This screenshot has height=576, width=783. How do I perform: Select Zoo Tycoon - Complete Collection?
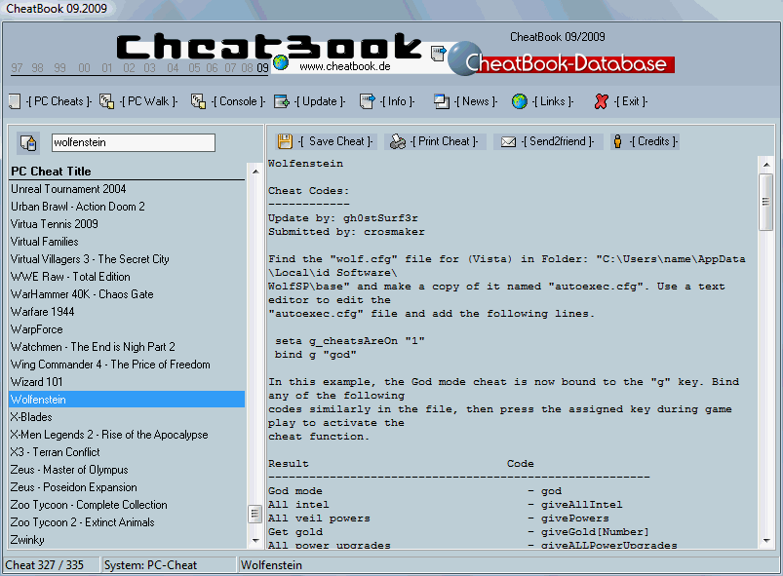(x=128, y=505)
